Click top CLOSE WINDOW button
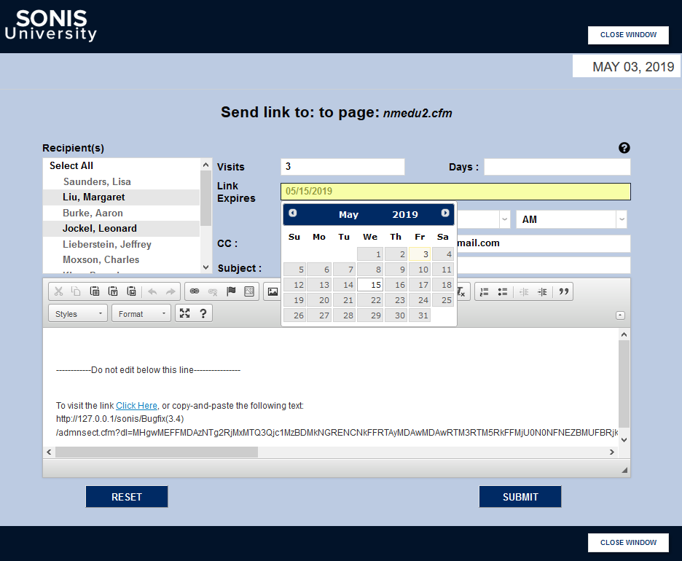This screenshot has height=561, width=682. 628,35
